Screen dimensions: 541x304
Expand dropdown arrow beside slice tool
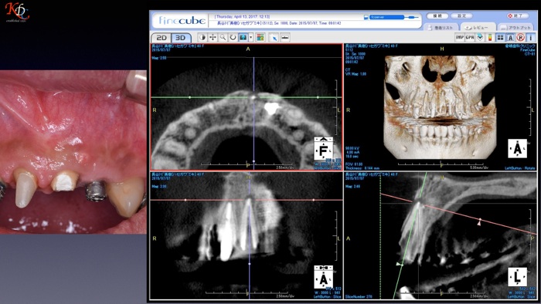click(x=251, y=38)
